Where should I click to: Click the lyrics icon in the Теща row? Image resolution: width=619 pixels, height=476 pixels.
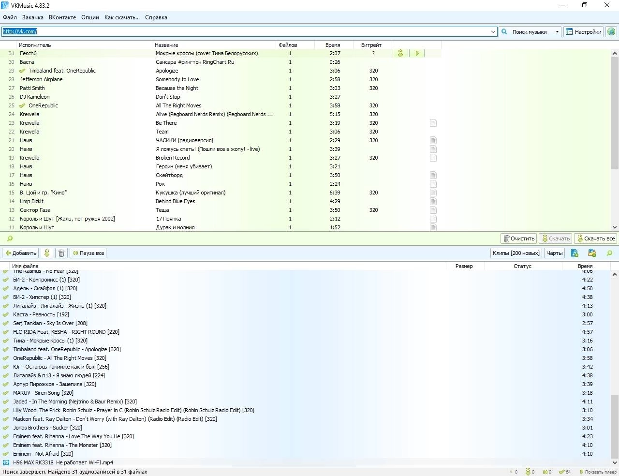pos(433,210)
